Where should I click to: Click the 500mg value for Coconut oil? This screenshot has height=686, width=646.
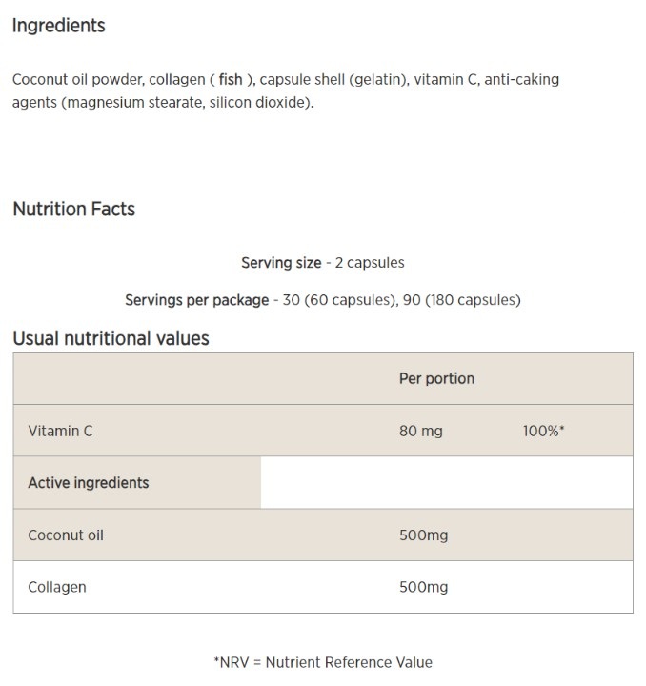coord(424,535)
